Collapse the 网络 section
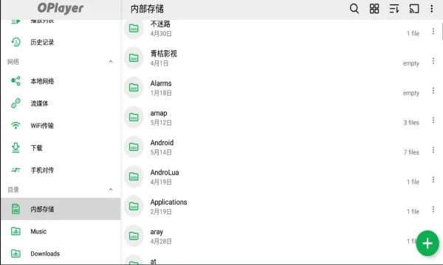This screenshot has width=443, height=265. point(111,61)
